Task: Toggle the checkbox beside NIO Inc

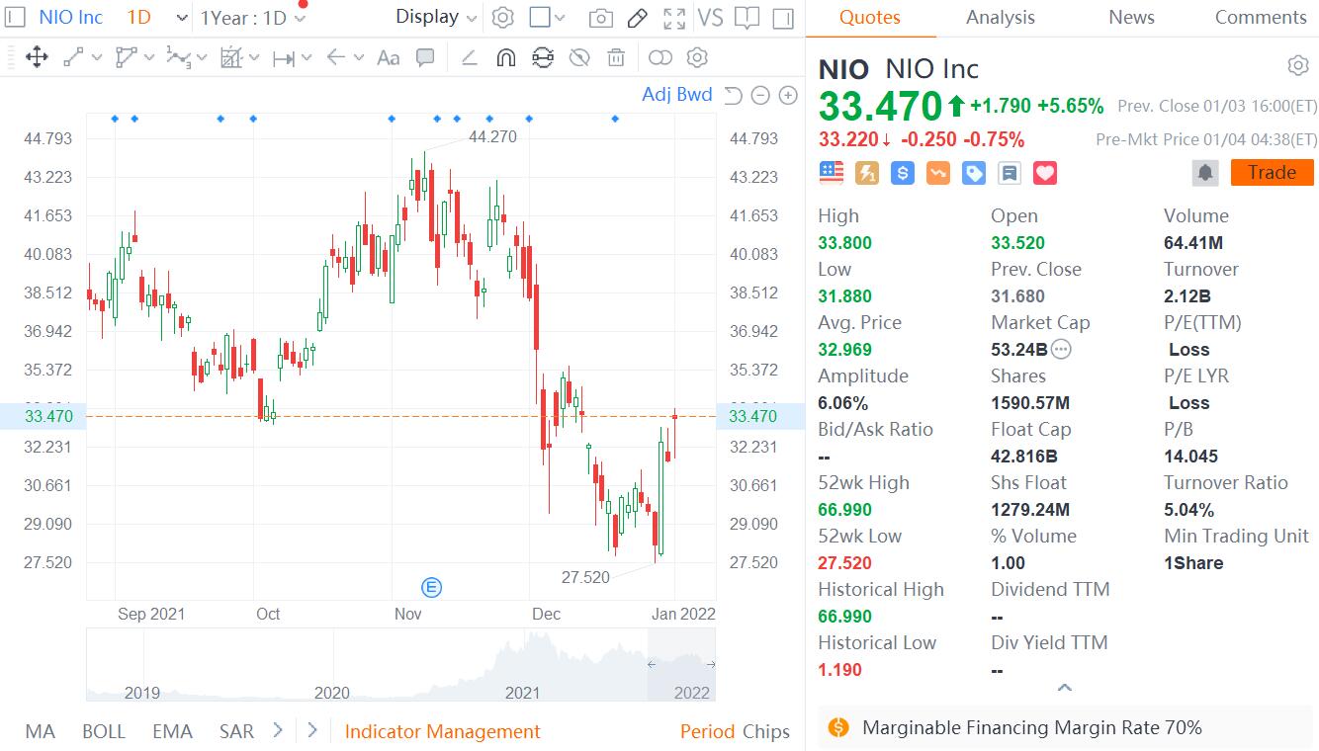Action: tap(15, 17)
